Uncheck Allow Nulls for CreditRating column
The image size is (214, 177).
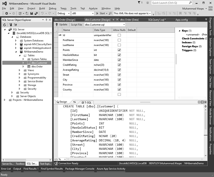coord(119,65)
